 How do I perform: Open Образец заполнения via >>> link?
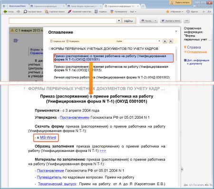pyautogui.click(x=103, y=151)
